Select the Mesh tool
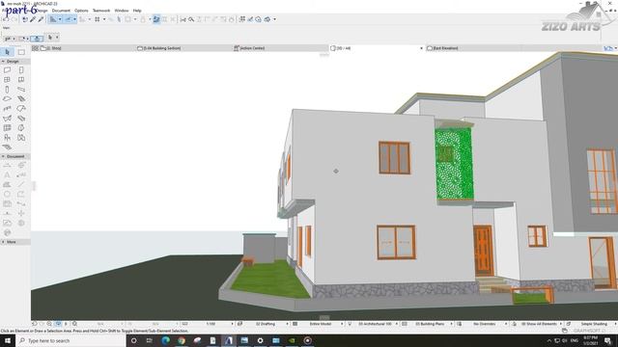Image resolution: width=618 pixels, height=347 pixels. (x=7, y=147)
